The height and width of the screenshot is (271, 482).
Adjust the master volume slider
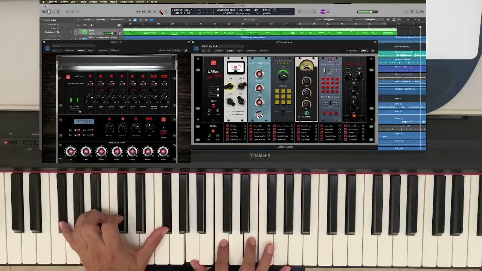368,12
